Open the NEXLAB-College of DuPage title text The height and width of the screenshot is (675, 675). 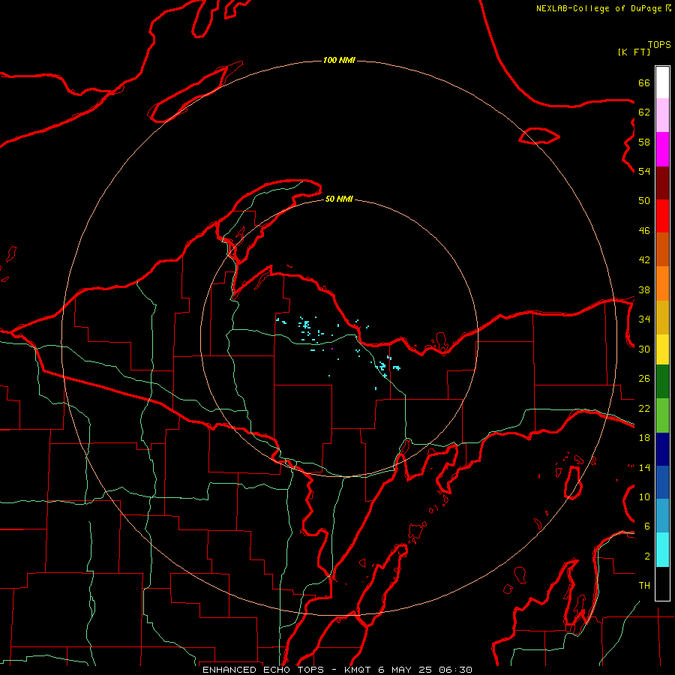604,8
